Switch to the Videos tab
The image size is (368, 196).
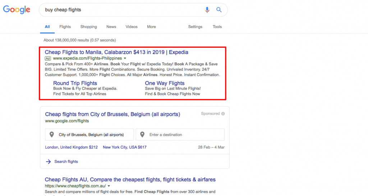click(x=132, y=27)
